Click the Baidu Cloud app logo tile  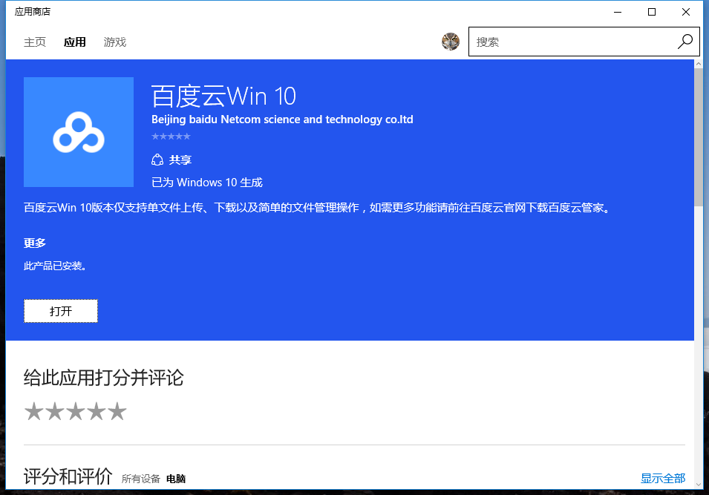79,132
